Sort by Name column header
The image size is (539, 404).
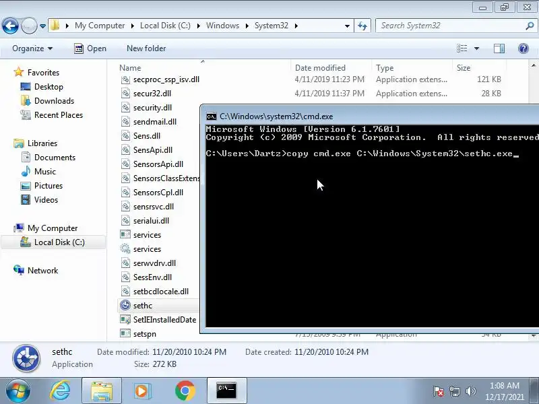pyautogui.click(x=130, y=68)
